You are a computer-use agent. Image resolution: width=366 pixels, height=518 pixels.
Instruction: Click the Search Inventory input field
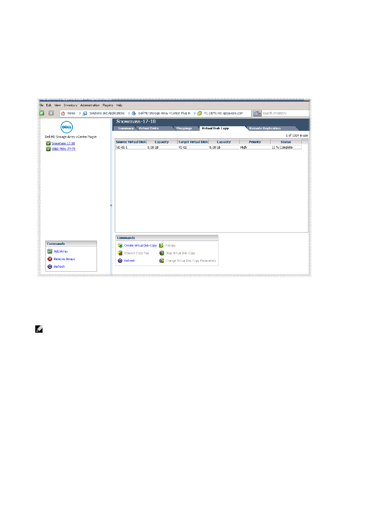point(285,113)
